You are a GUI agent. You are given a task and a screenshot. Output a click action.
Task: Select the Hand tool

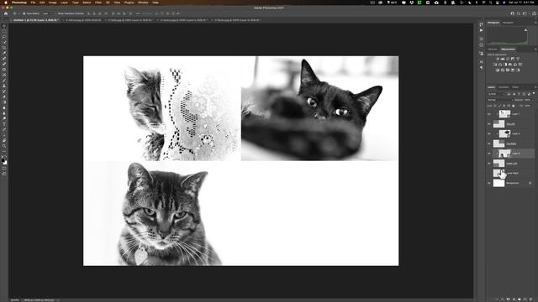coord(4,140)
